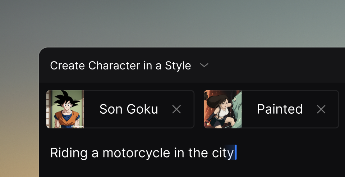
Task: Click the word "the" in the prompt
Action: (198, 153)
